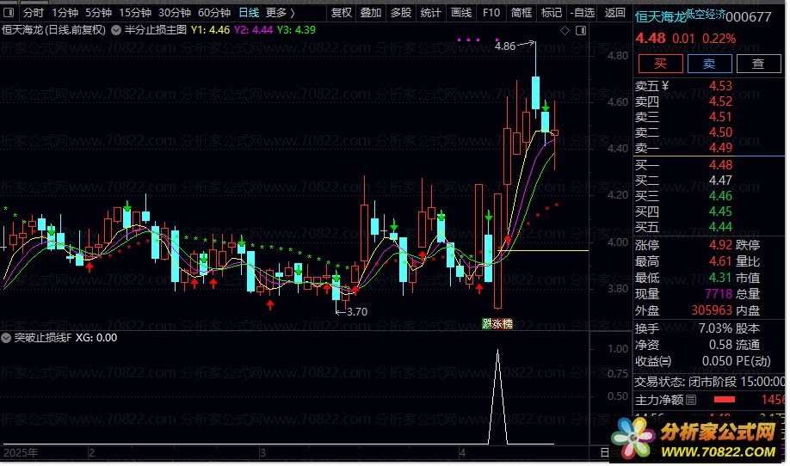The width and height of the screenshot is (790, 466).
Task: Click the 3.70 low price label
Action: coord(357,312)
